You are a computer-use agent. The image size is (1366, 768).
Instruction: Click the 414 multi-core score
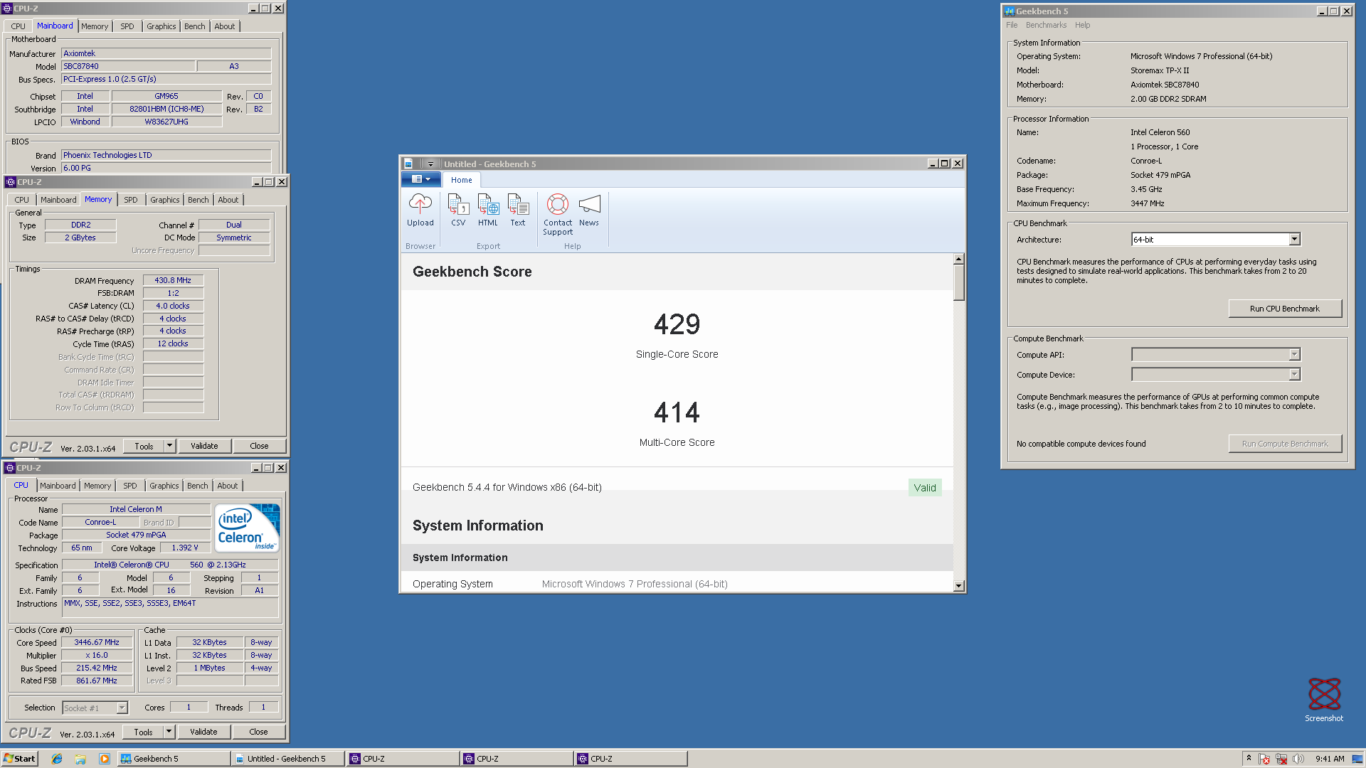click(677, 412)
